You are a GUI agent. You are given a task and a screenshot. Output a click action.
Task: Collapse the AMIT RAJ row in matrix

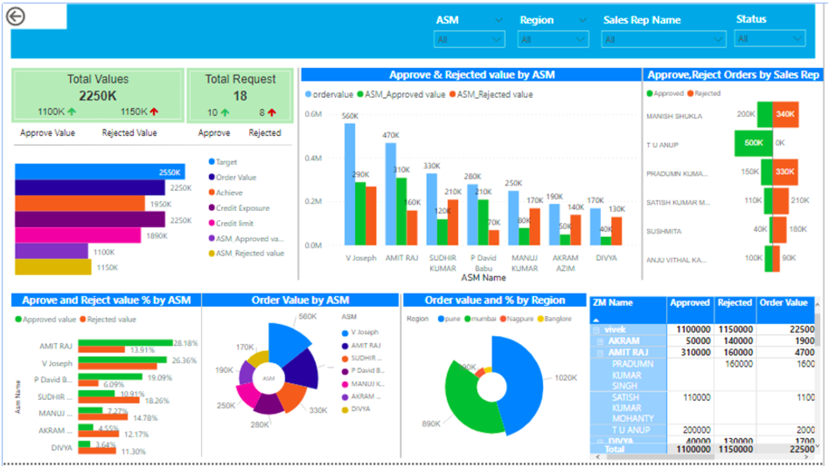pyautogui.click(x=600, y=353)
